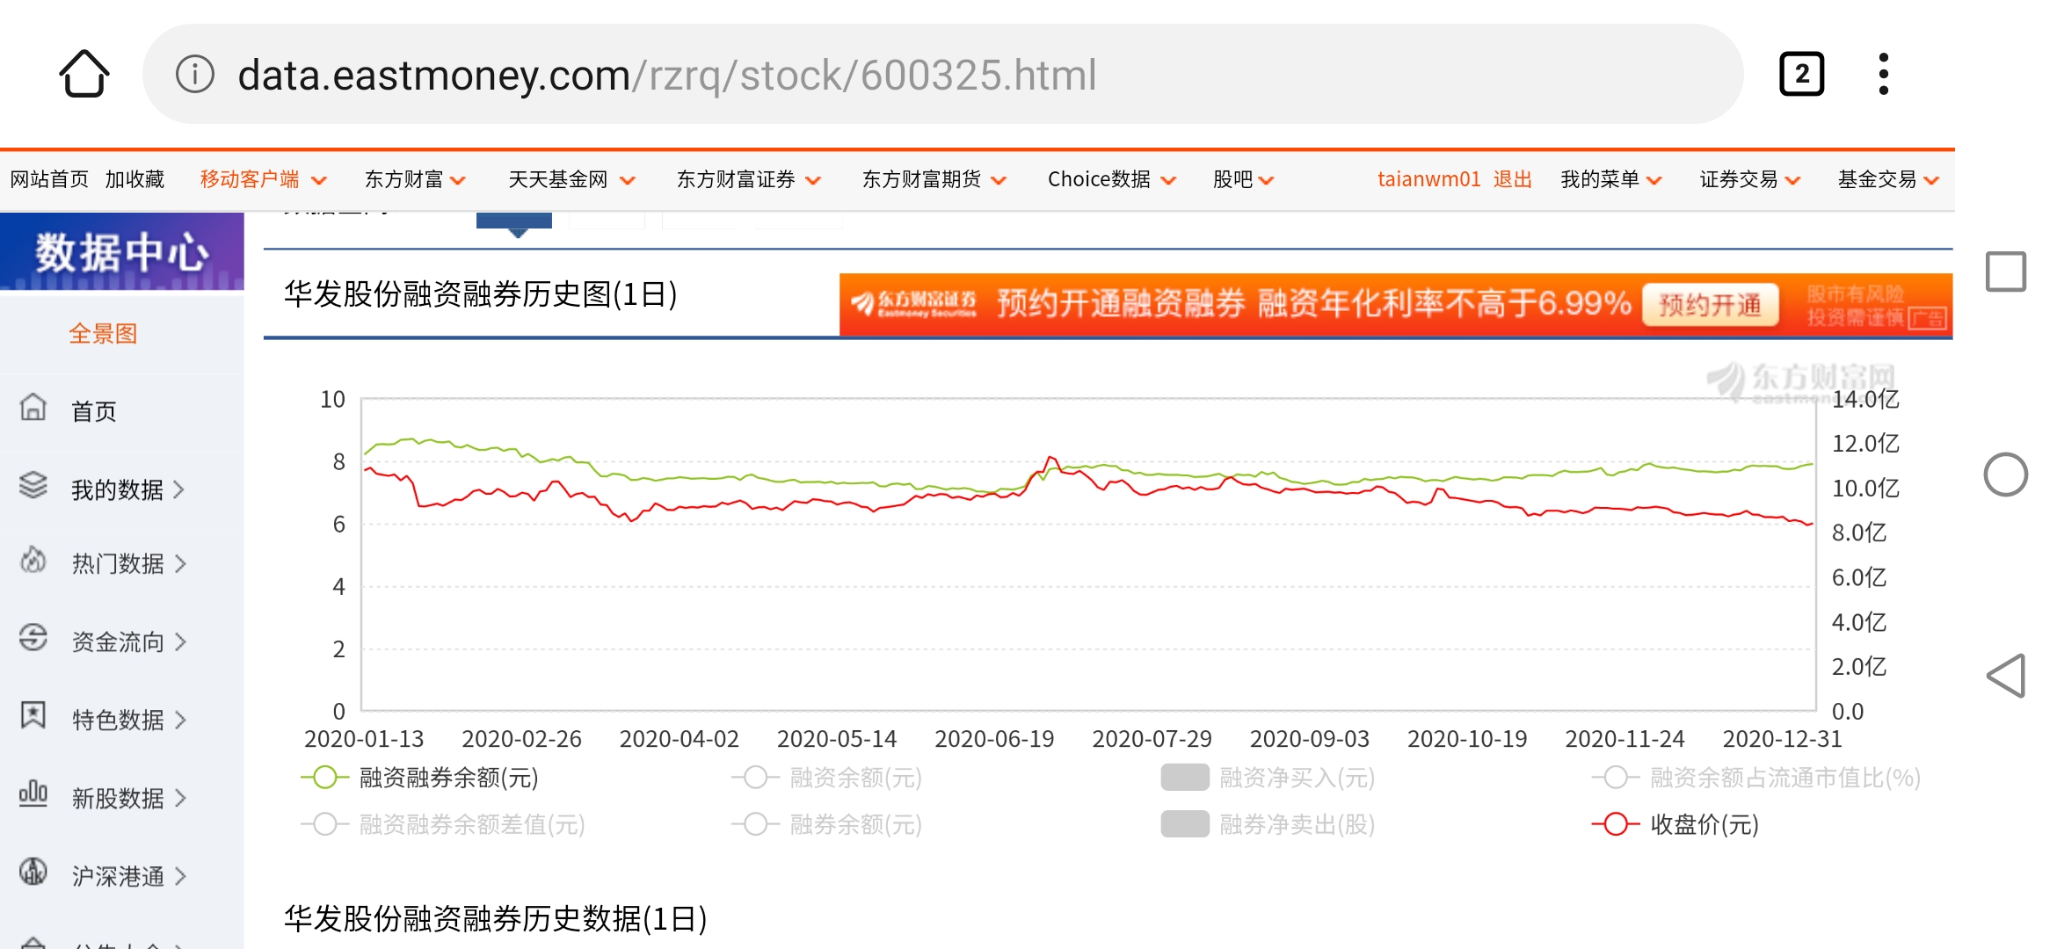
Task: Click the 新股数据 bar chart icon
Action: (x=33, y=794)
